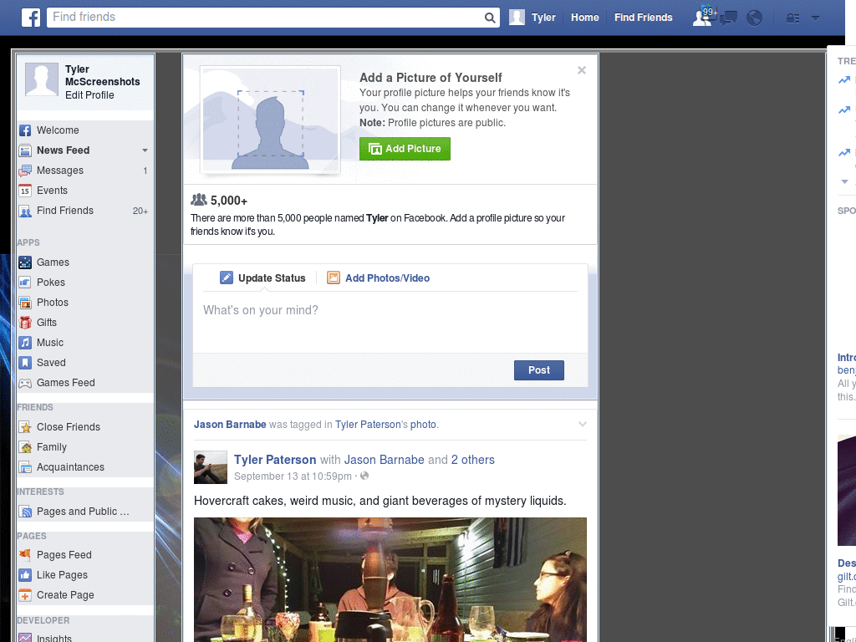
Task: Open the posted party photo
Action: point(390,580)
